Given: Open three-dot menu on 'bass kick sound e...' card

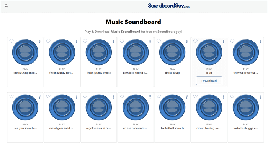Looking at the screenshot, I should 150,42.
